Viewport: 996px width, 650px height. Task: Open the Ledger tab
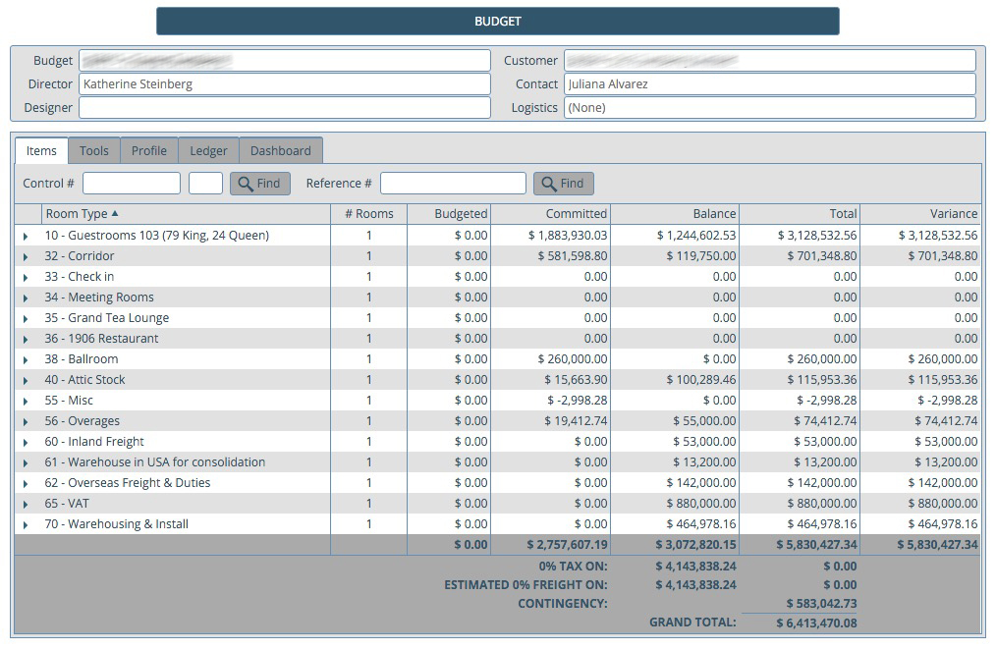208,151
